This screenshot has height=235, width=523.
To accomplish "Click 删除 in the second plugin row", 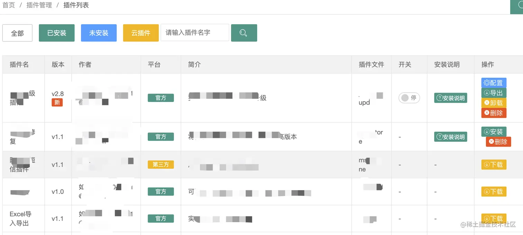I will tap(498, 142).
